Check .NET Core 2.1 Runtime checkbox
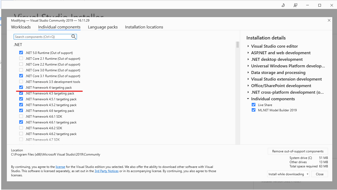 click(x=21, y=58)
